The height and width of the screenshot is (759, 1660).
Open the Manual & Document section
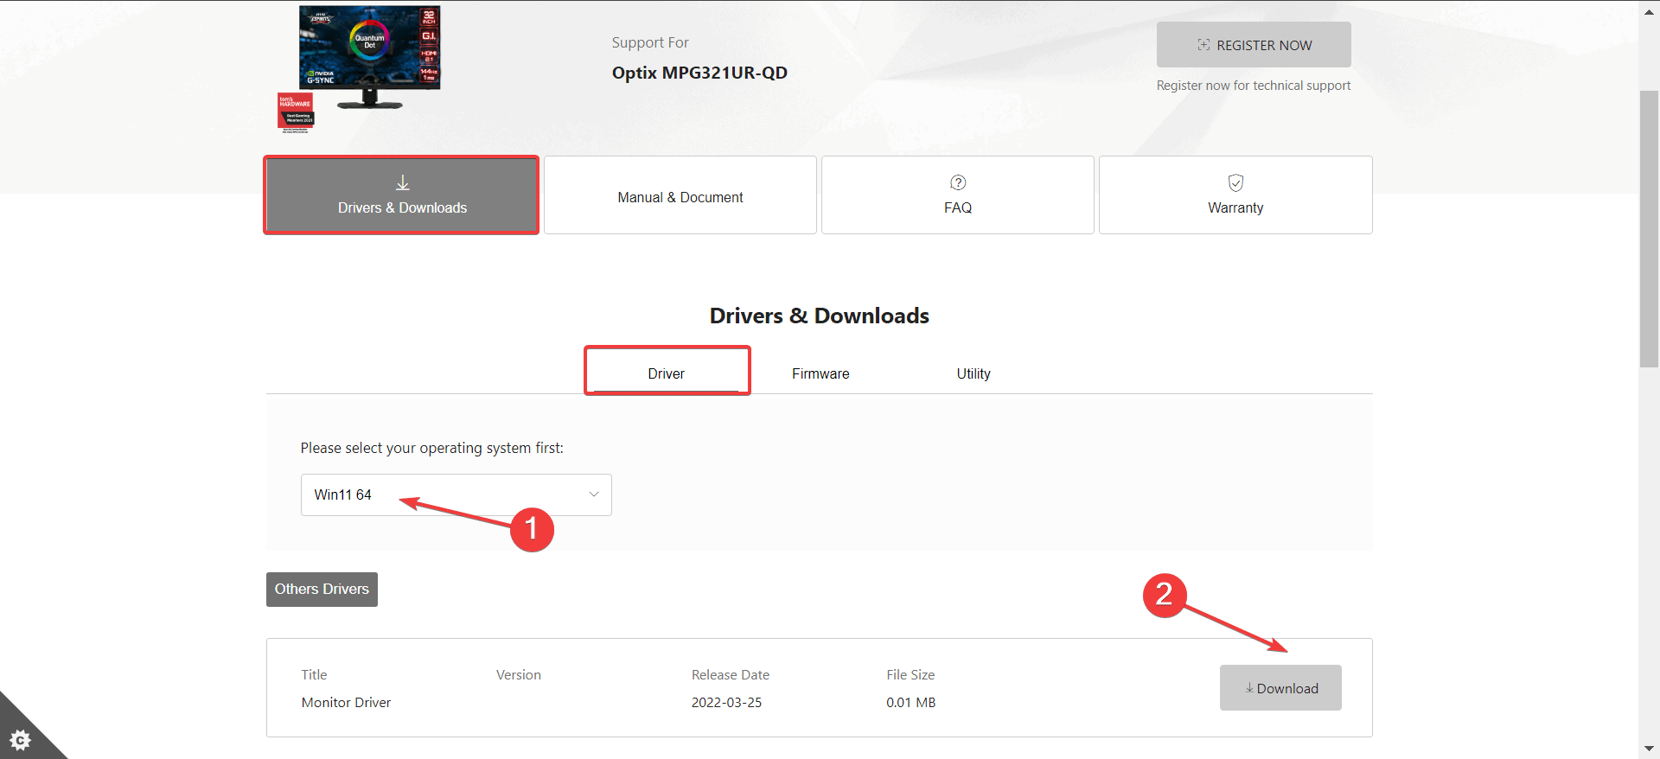pyautogui.click(x=680, y=195)
